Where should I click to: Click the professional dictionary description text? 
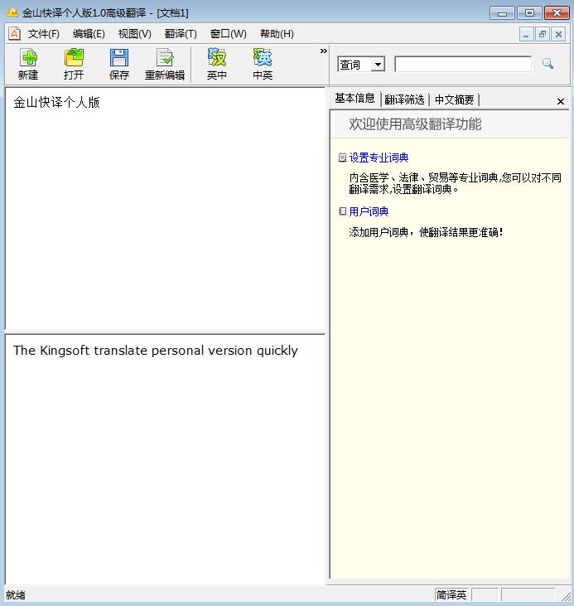[455, 183]
